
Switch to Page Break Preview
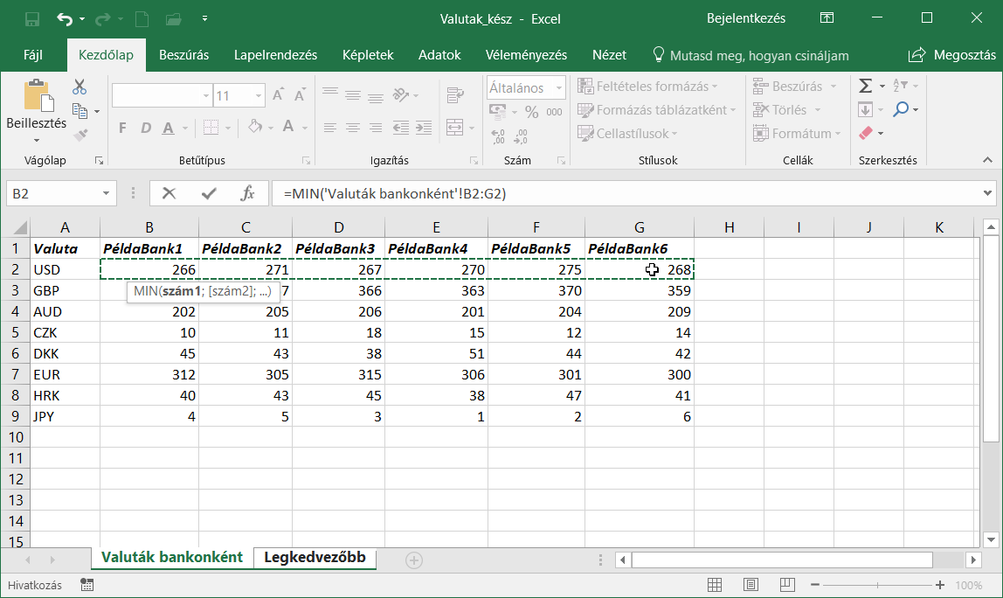tap(786, 585)
